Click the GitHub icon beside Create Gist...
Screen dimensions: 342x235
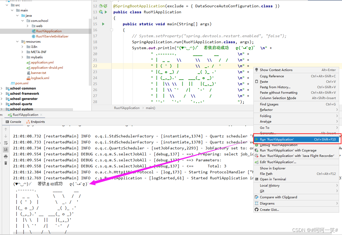(x=257, y=210)
